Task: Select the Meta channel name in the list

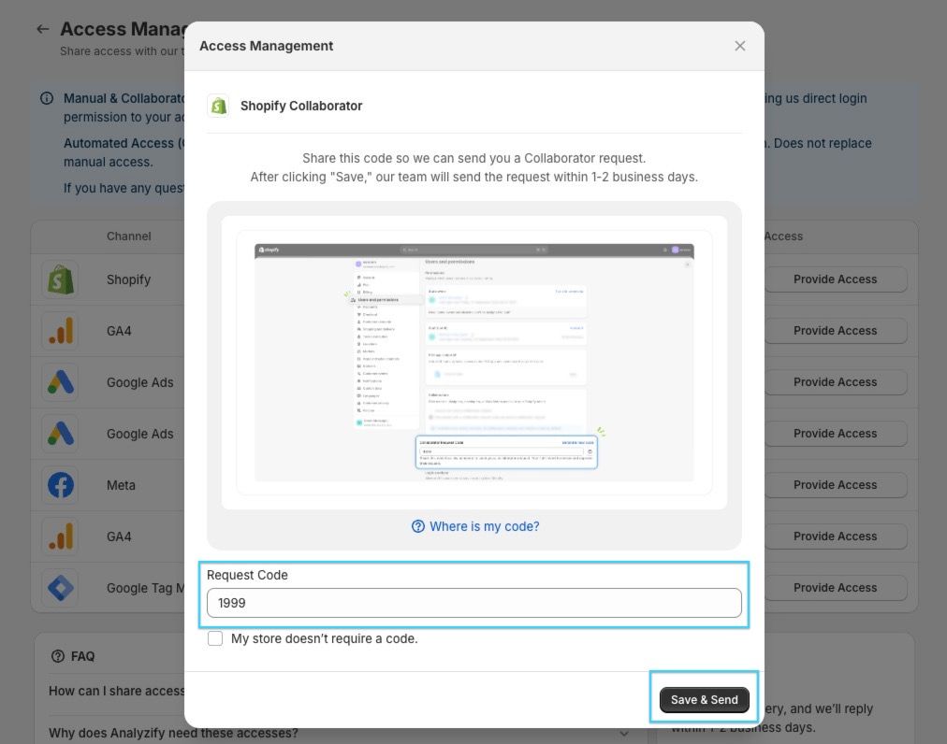Action: pos(121,485)
